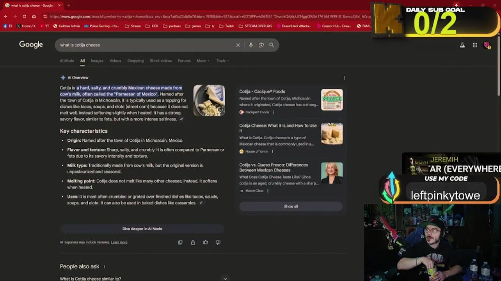The image size is (501, 281).
Task: Click the site info icon in address bar
Action: (x=45, y=16)
